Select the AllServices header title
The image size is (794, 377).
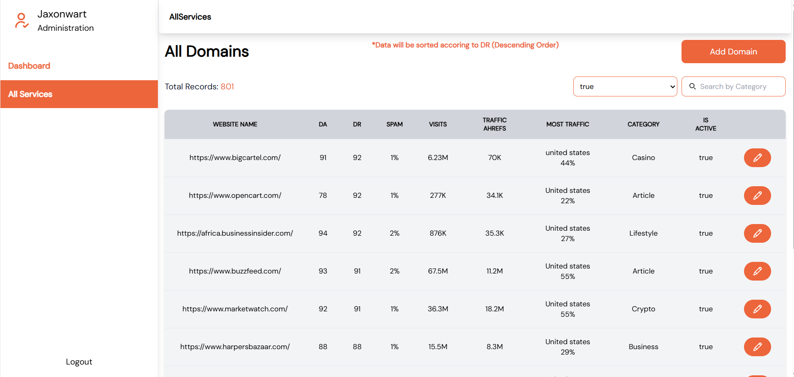190,17
